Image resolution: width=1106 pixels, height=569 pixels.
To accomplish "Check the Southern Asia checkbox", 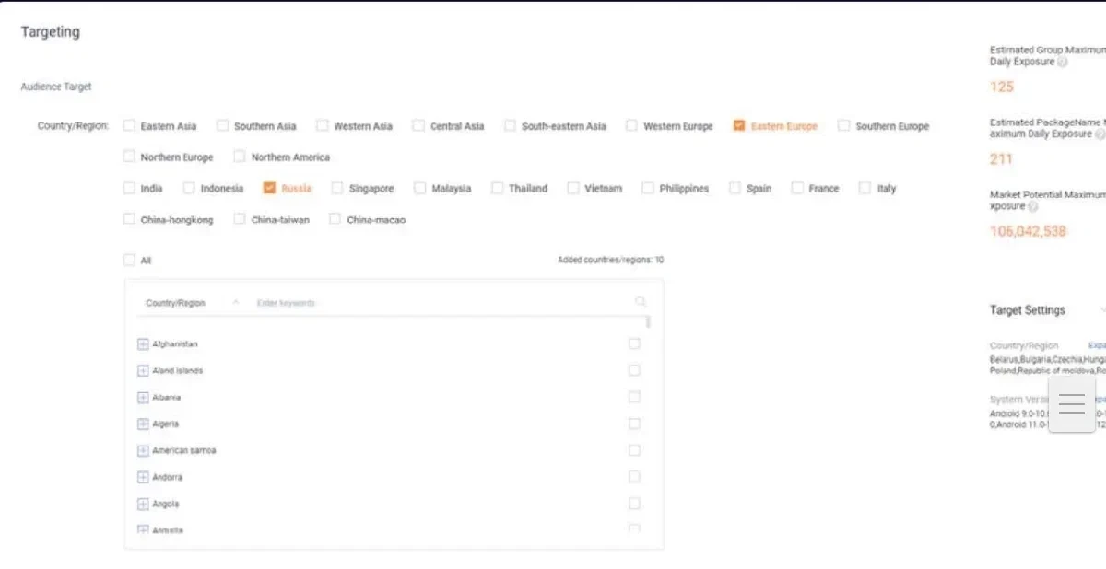I will coord(222,126).
